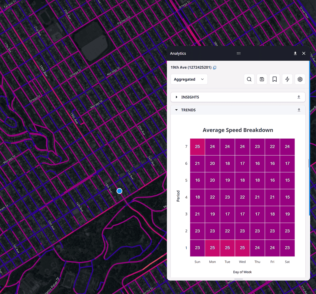Viewport: 316px width, 294px height.
Task: Click the Wednesday period 6 heatmap cell
Action: pos(242,163)
